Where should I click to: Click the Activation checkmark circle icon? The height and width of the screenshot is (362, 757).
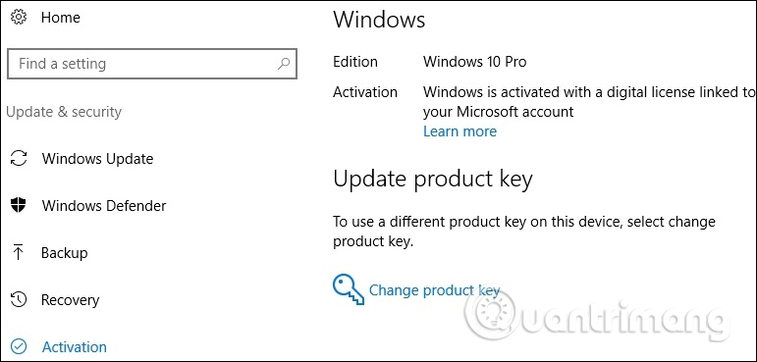(19, 346)
